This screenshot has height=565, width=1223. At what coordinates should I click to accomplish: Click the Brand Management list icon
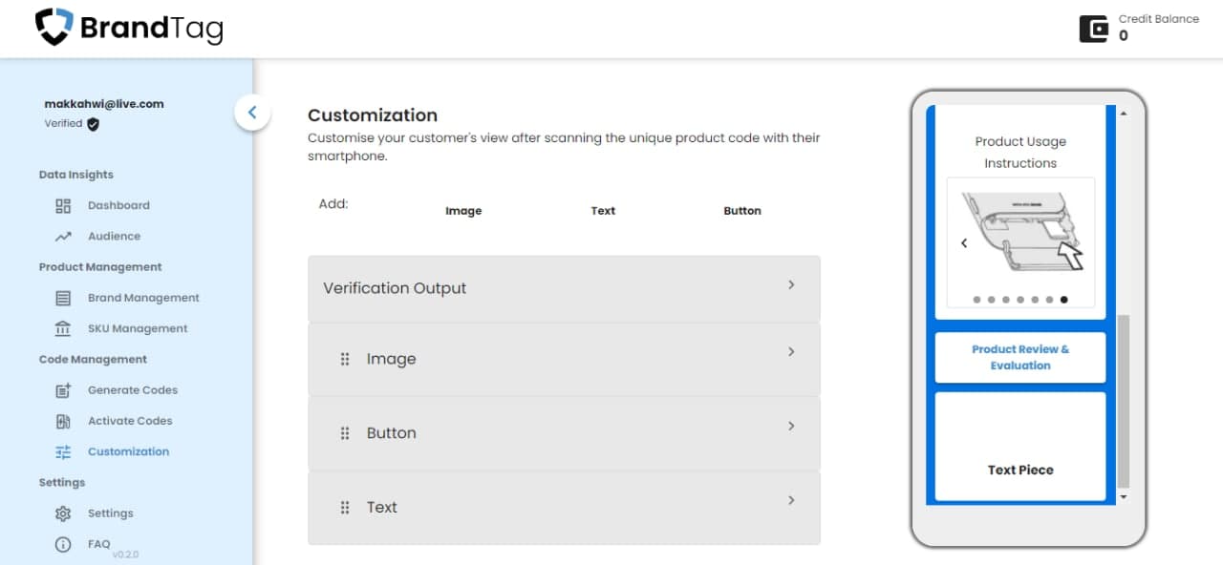point(63,298)
